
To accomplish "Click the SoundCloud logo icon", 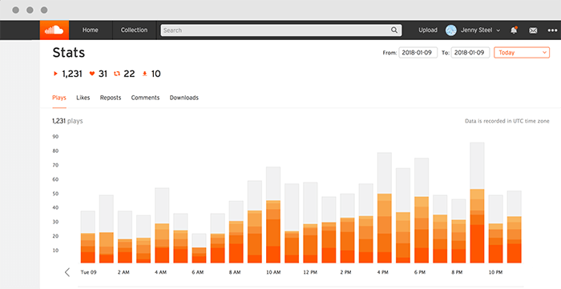I will (54, 30).
